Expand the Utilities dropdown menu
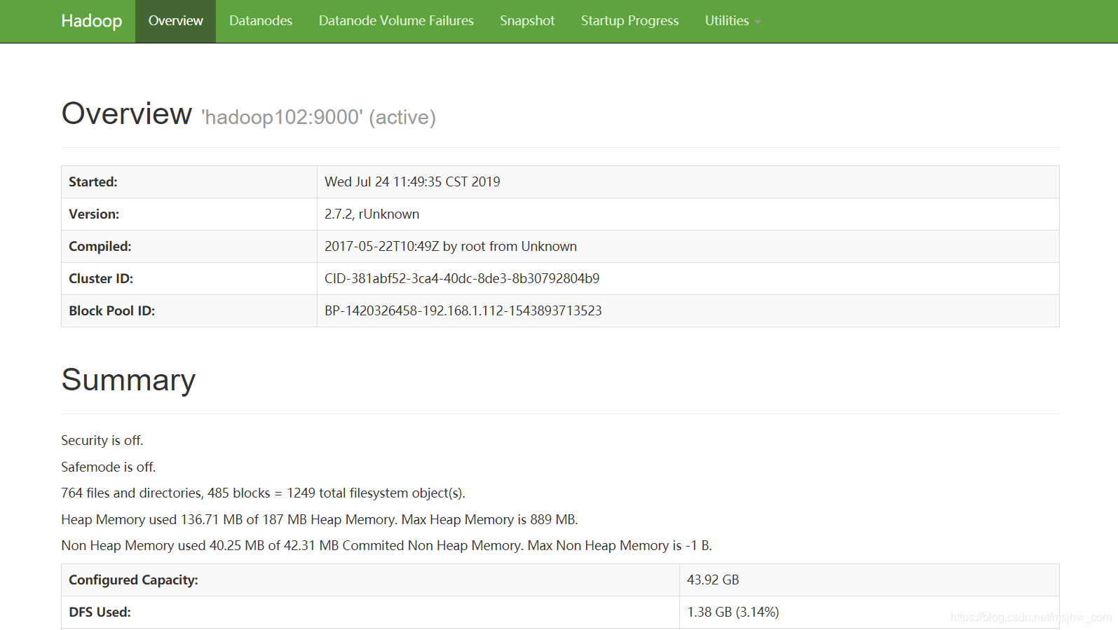 coord(732,21)
